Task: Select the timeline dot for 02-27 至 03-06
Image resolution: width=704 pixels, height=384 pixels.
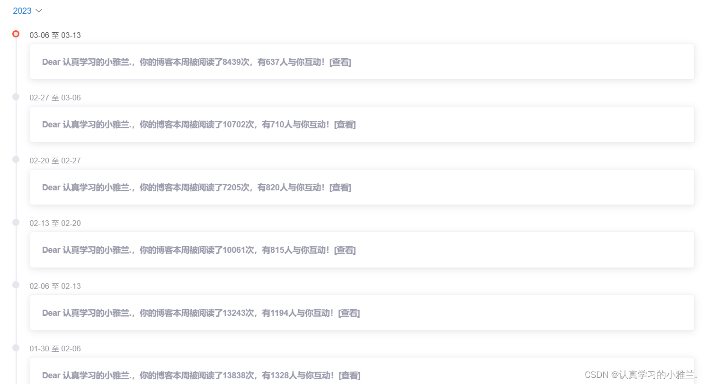Action: [16, 97]
